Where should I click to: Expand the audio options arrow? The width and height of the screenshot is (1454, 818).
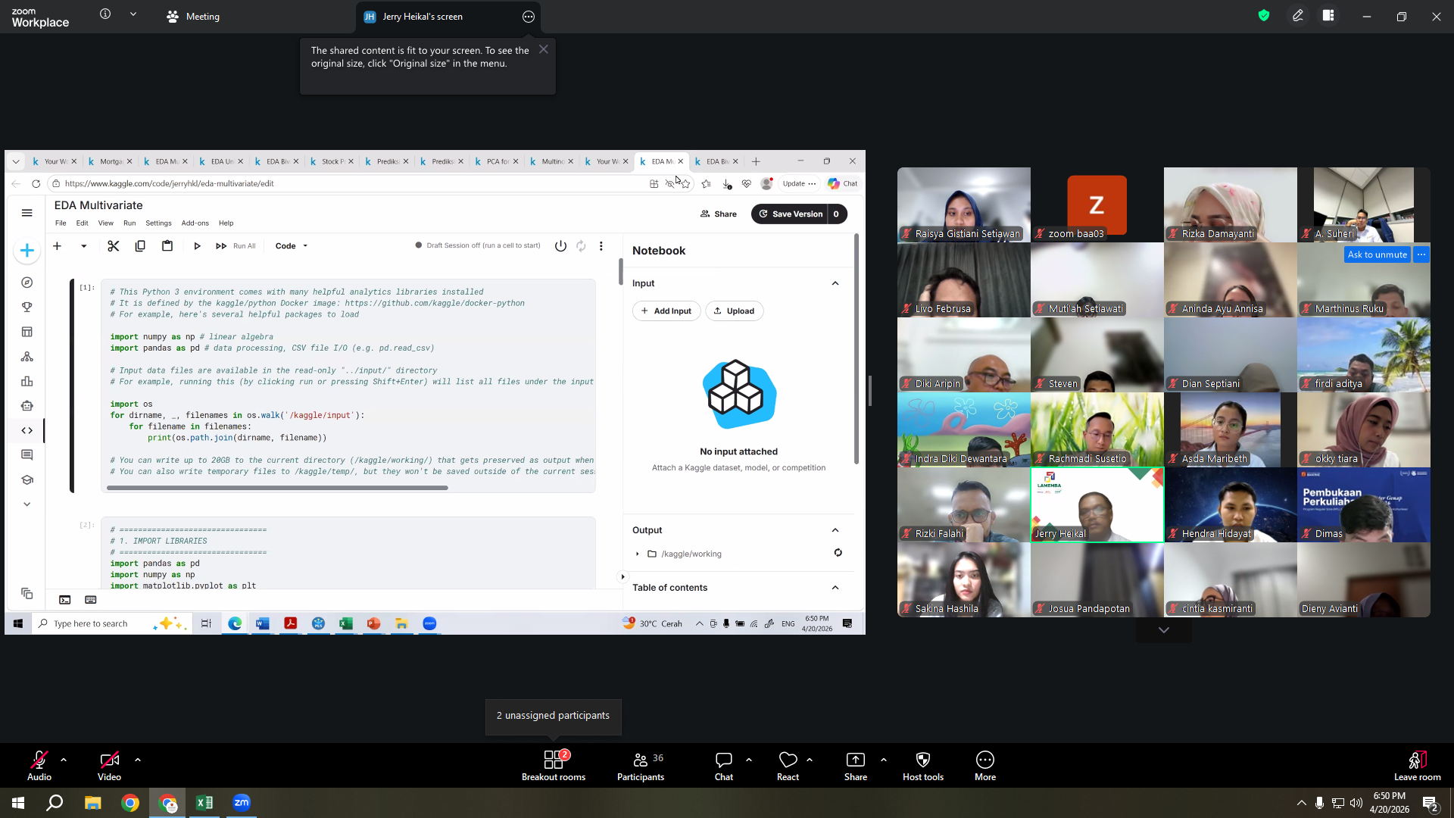pos(64,759)
